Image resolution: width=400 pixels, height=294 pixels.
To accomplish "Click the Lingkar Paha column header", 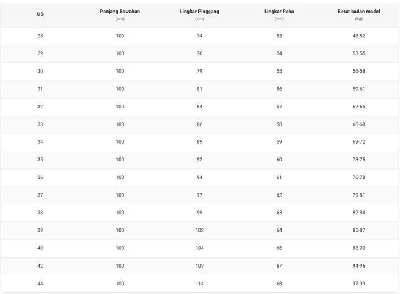I will pos(279,12).
